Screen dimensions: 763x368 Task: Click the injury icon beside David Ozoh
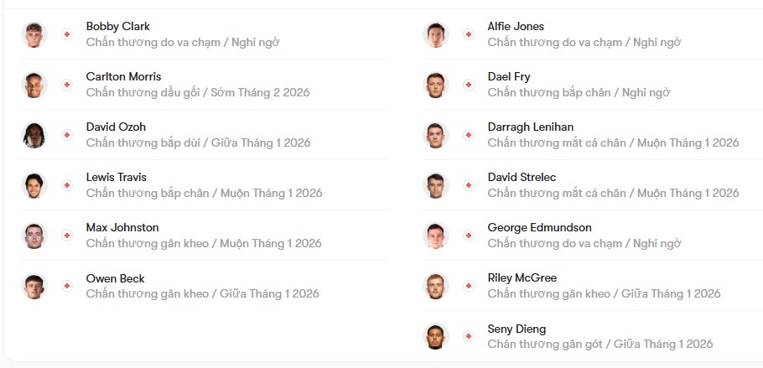point(67,135)
